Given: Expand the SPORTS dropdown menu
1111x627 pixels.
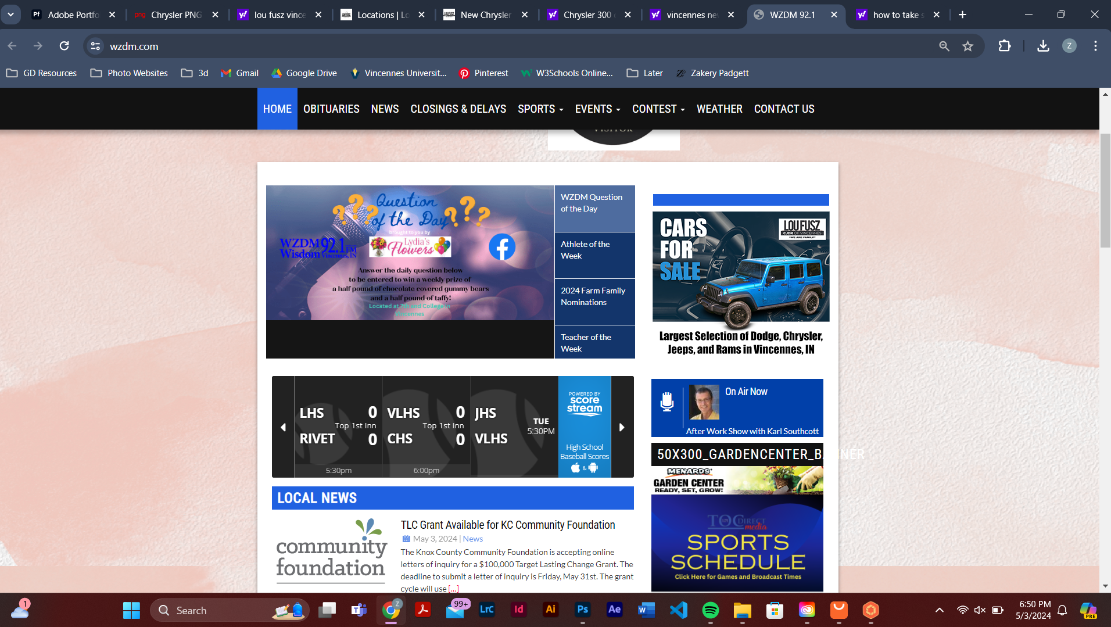Looking at the screenshot, I should [x=540, y=109].
